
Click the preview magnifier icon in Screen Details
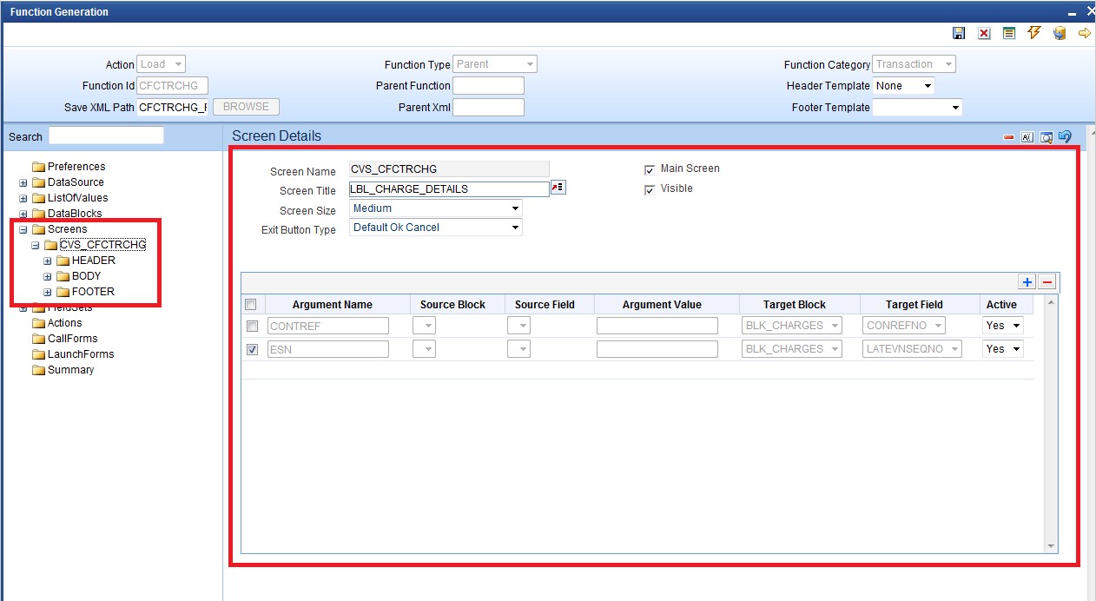(x=1046, y=137)
